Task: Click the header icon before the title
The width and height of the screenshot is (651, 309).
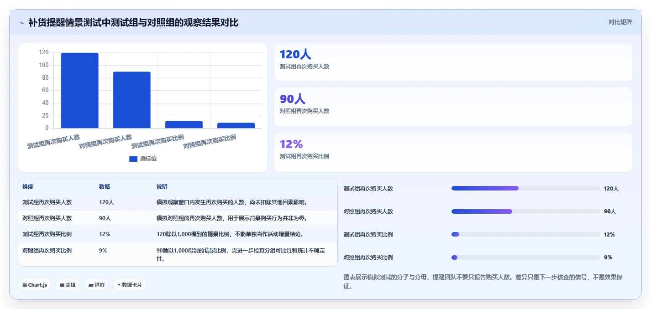Action: tap(21, 23)
